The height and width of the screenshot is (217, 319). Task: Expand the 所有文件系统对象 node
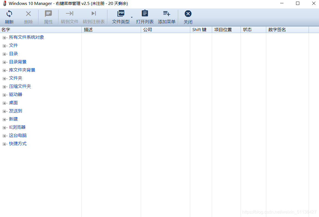[4, 38]
